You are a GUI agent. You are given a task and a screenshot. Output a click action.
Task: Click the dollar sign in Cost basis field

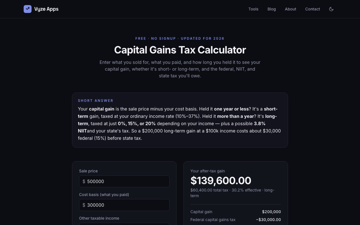pos(84,205)
